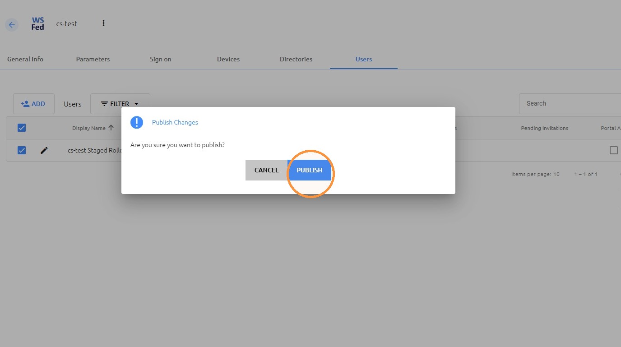Click the 1 – 1 of 1 pagination text
The height and width of the screenshot is (347, 621).
pyautogui.click(x=586, y=174)
